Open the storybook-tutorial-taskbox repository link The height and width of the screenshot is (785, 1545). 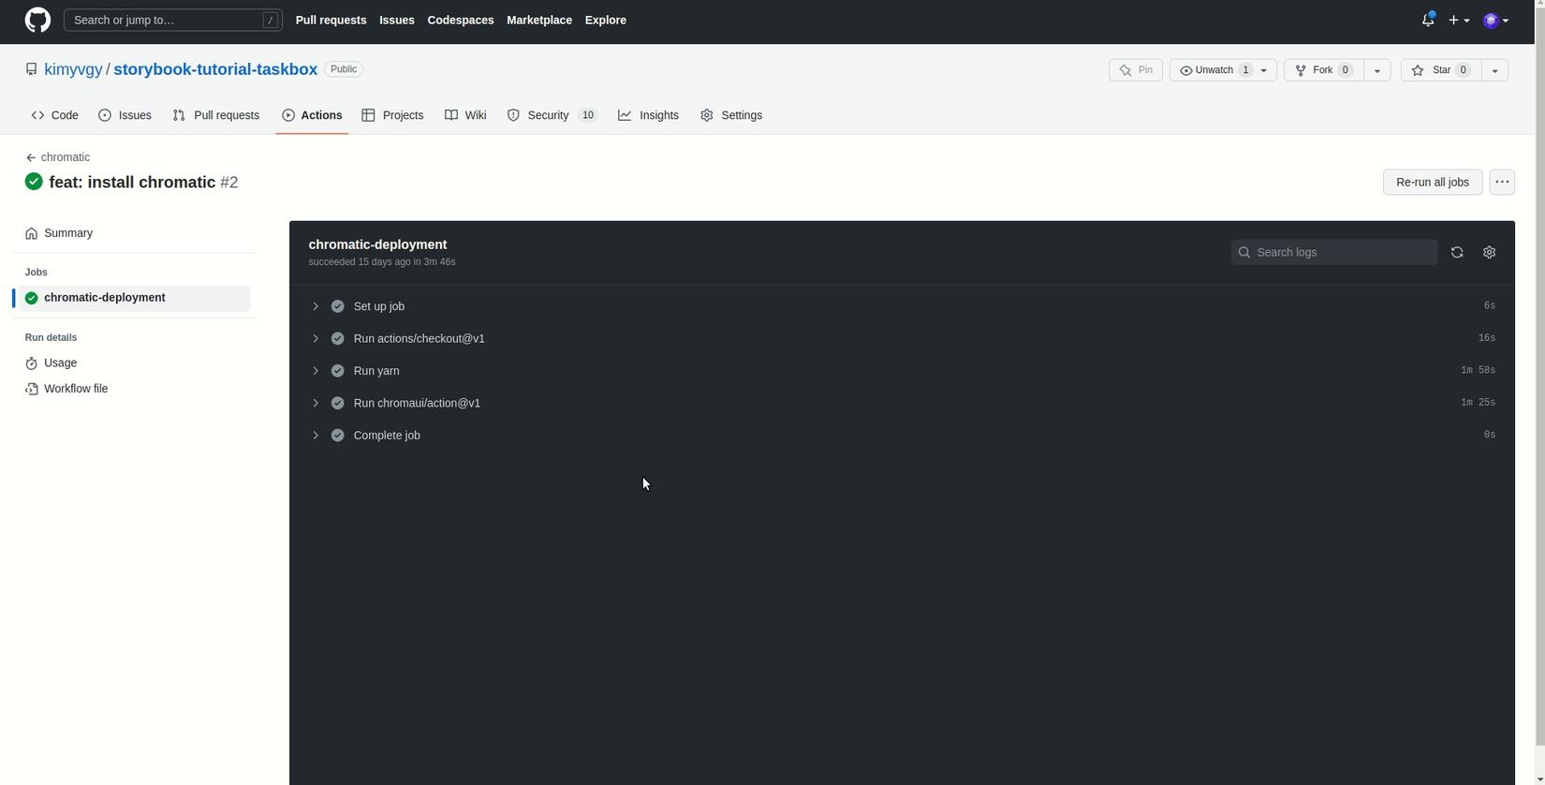tap(215, 69)
